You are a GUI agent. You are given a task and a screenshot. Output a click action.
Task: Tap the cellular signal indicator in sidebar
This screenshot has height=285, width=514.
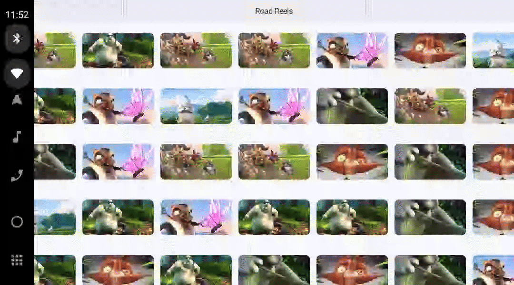pyautogui.click(x=17, y=74)
